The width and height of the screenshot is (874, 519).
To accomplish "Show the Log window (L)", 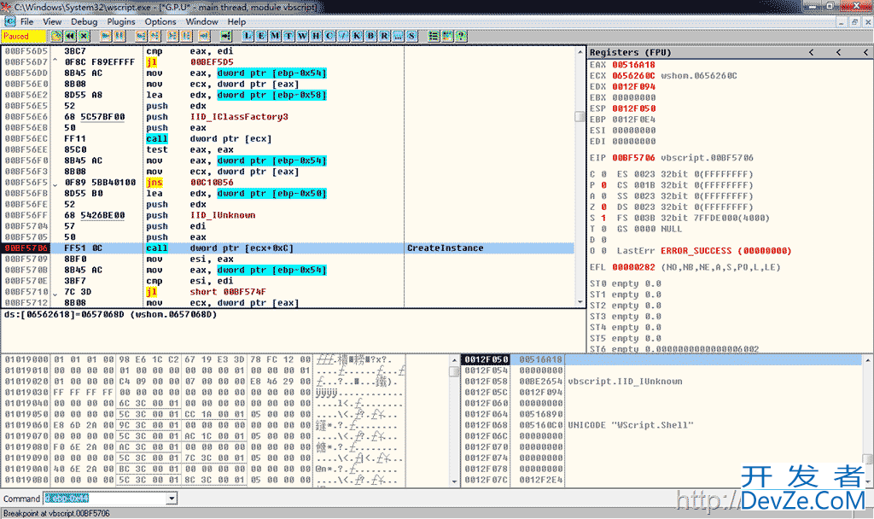I will [248, 36].
